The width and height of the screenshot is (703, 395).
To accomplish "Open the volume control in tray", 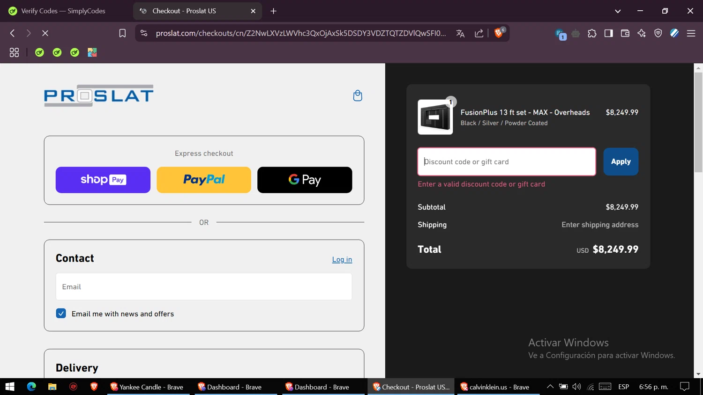I will [x=577, y=387].
